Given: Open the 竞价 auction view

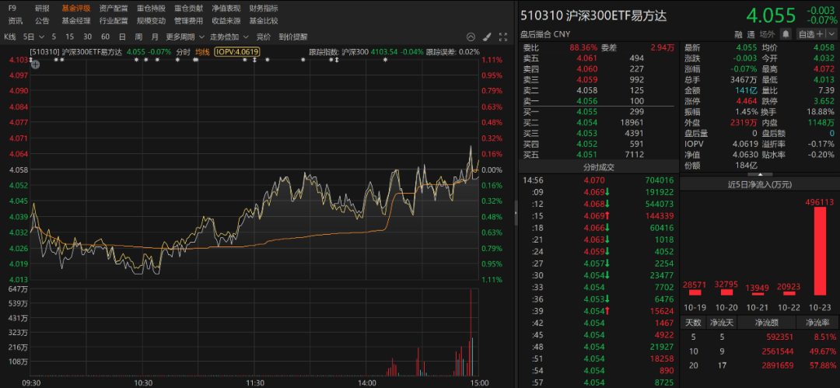Looking at the screenshot, I should [264, 37].
